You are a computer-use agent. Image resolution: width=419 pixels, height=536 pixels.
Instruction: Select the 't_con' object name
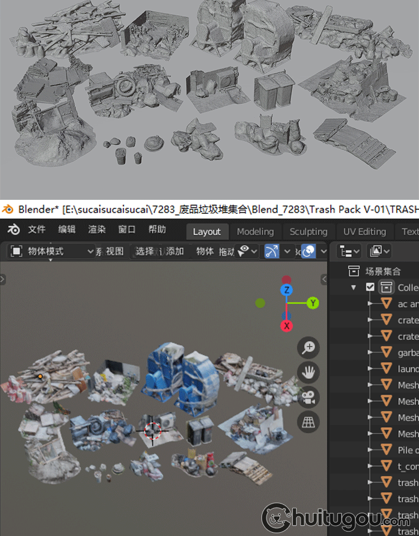[x=408, y=466]
